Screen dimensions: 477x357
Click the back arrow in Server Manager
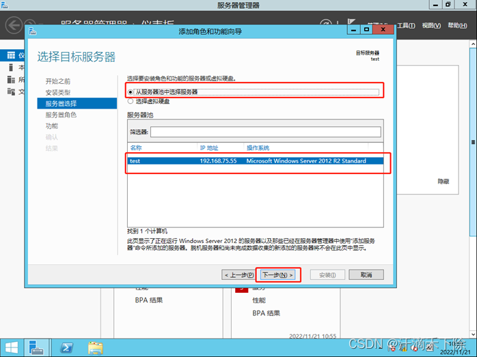[14, 25]
